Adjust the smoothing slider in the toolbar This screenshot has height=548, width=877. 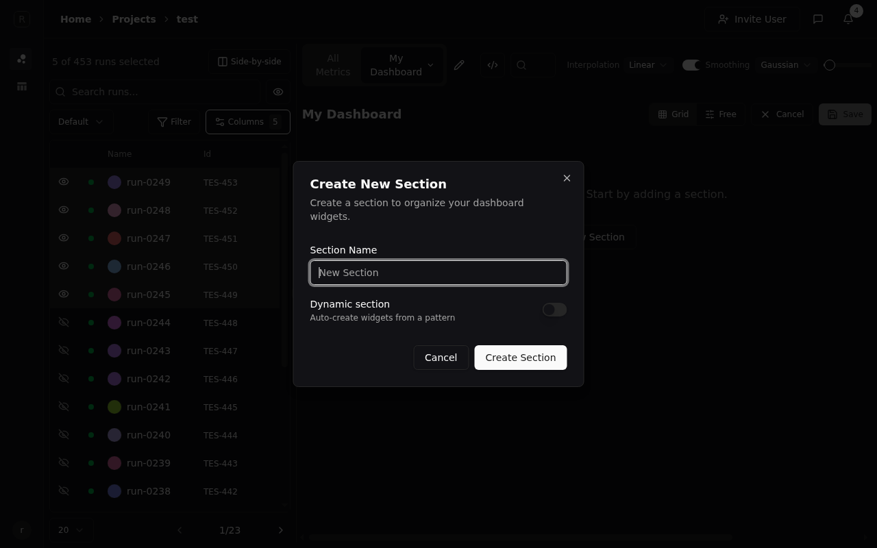tap(830, 64)
